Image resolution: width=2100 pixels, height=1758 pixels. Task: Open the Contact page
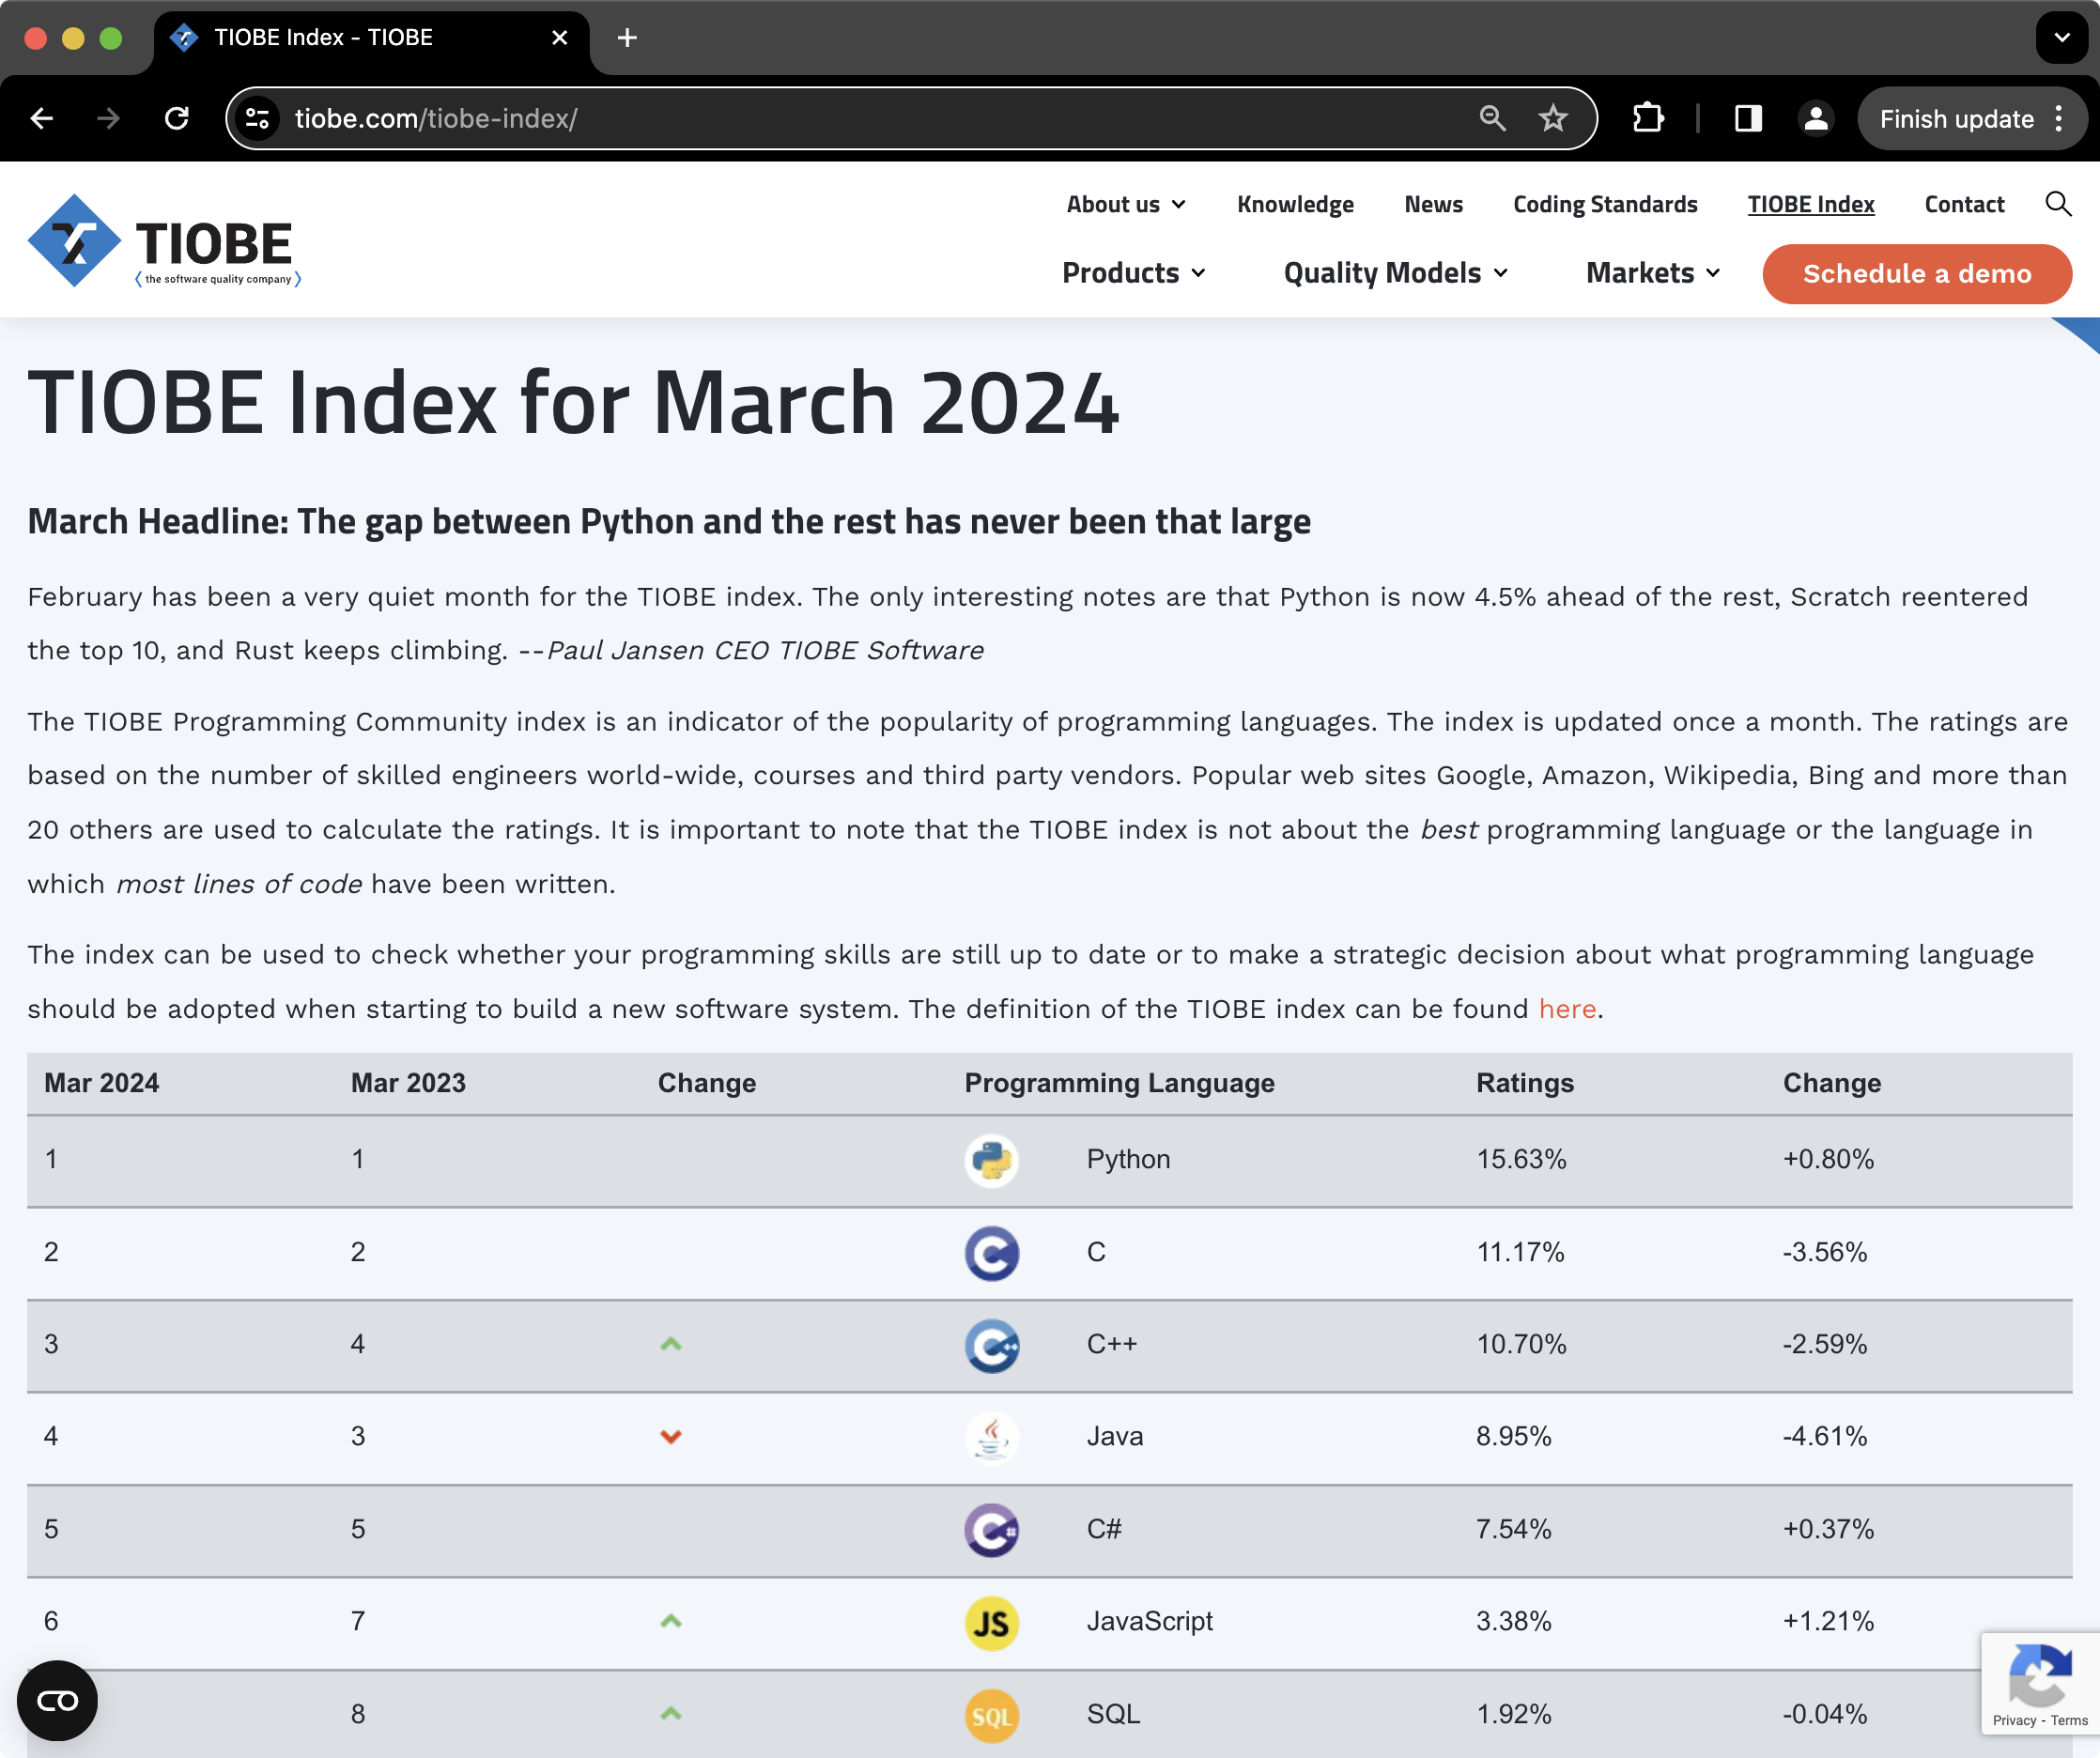(x=1964, y=204)
